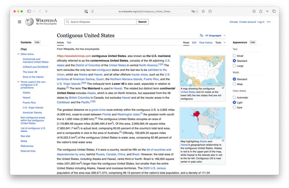Click the new tab plus icon
Viewport: 289px width, 188px height.
click(267, 11)
